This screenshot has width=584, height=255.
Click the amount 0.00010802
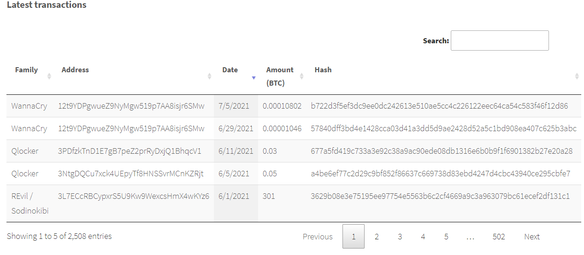(x=282, y=106)
